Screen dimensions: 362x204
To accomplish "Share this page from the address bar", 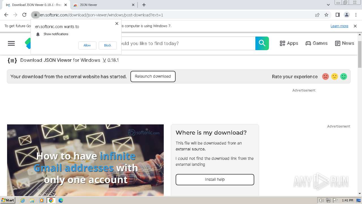I will point(317,15).
